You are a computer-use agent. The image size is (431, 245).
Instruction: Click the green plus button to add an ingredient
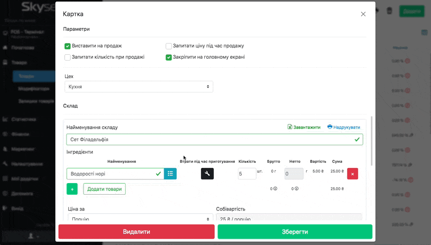(x=72, y=189)
